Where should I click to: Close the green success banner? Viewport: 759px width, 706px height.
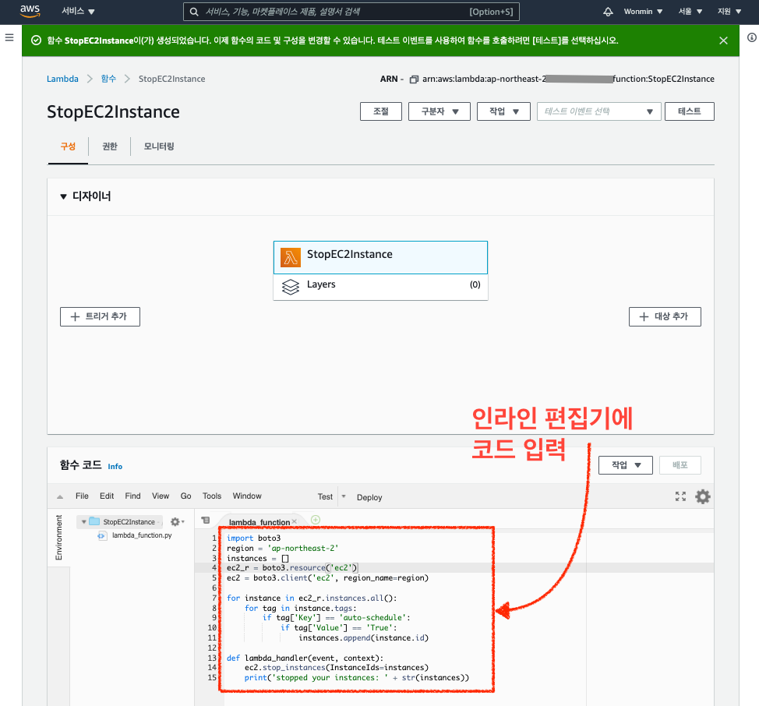(x=723, y=41)
